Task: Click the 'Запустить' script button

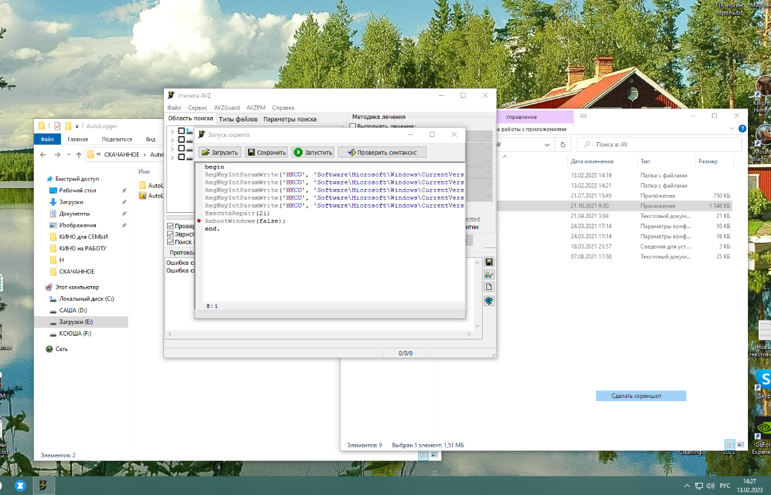Action: click(313, 152)
